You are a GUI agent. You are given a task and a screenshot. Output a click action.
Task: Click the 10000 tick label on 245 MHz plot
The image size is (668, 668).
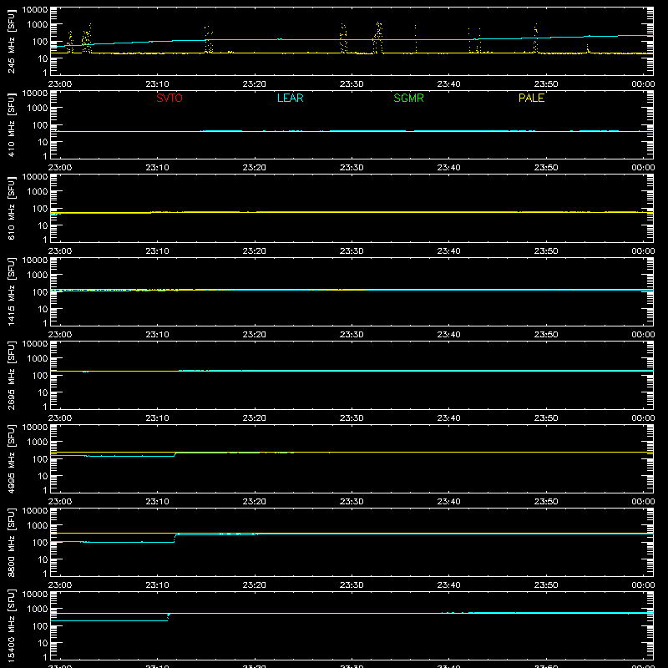click(35, 10)
